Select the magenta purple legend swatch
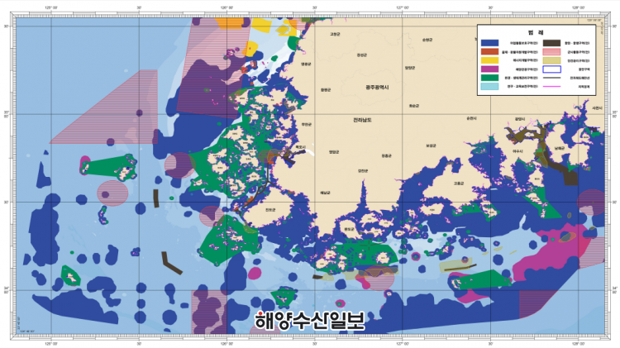The image size is (620, 348). coord(489,69)
